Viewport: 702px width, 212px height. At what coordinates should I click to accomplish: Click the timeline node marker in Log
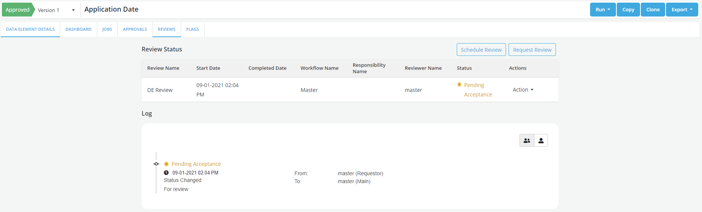tap(156, 164)
